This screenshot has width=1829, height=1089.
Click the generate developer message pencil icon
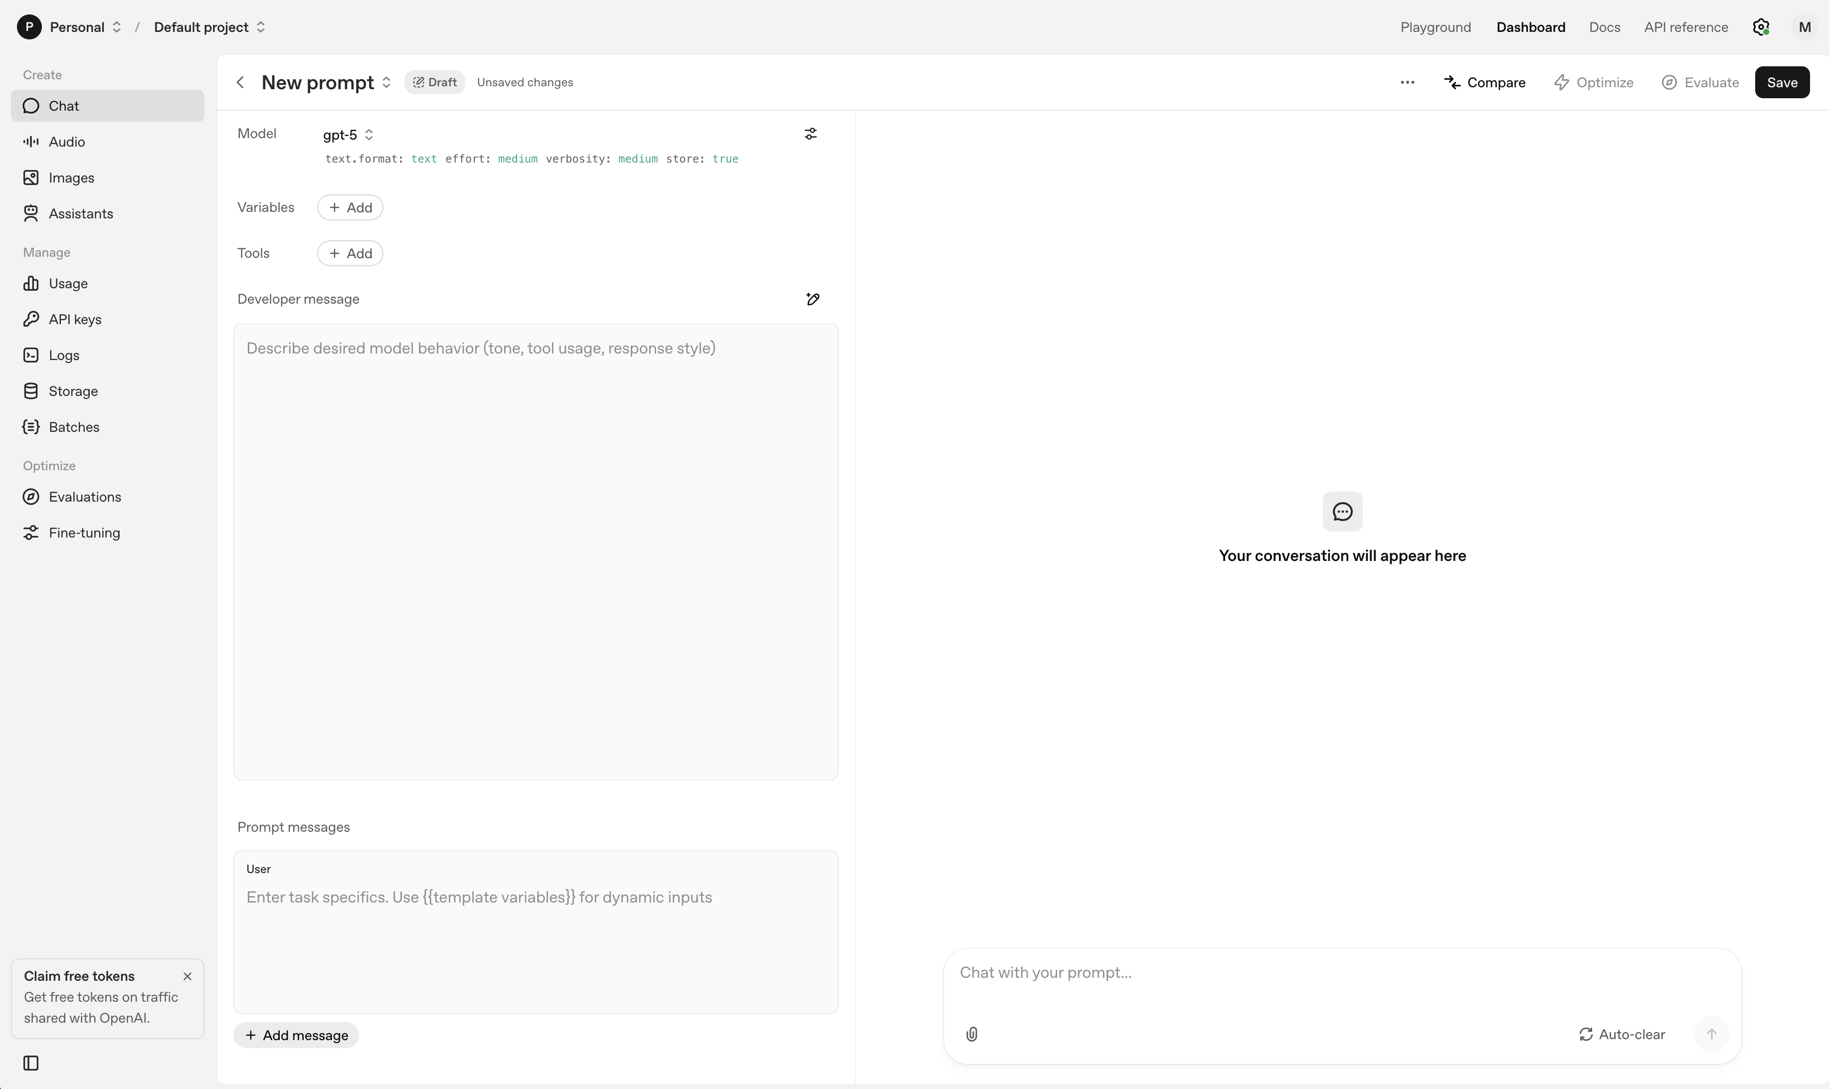pos(812,299)
